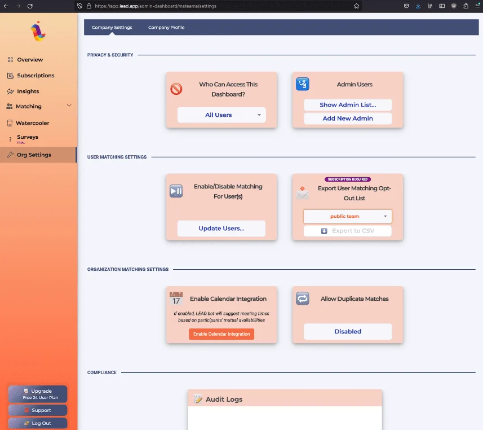Click the LEAD logo in sidebar
The image size is (483, 430).
(38, 31)
